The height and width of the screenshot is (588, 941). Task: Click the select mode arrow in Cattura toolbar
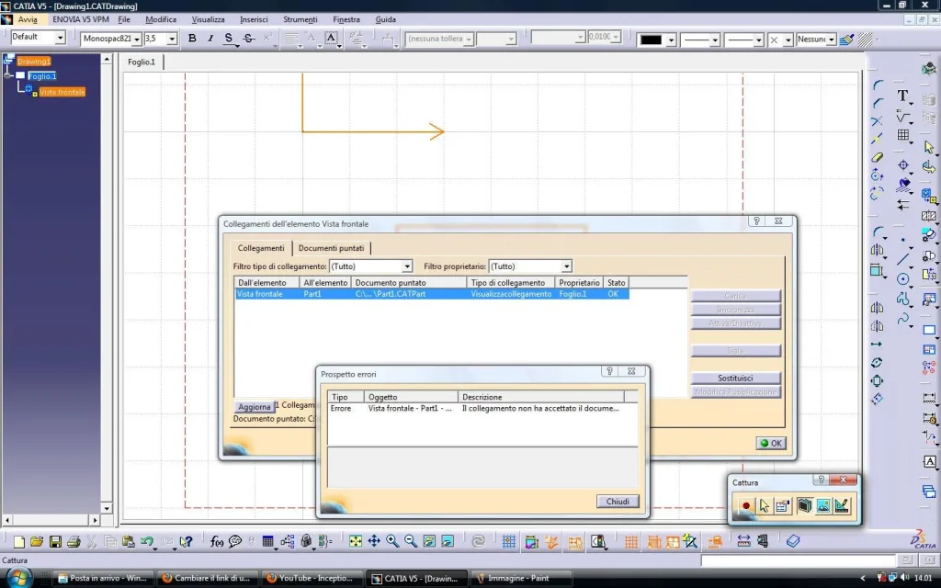[x=764, y=506]
